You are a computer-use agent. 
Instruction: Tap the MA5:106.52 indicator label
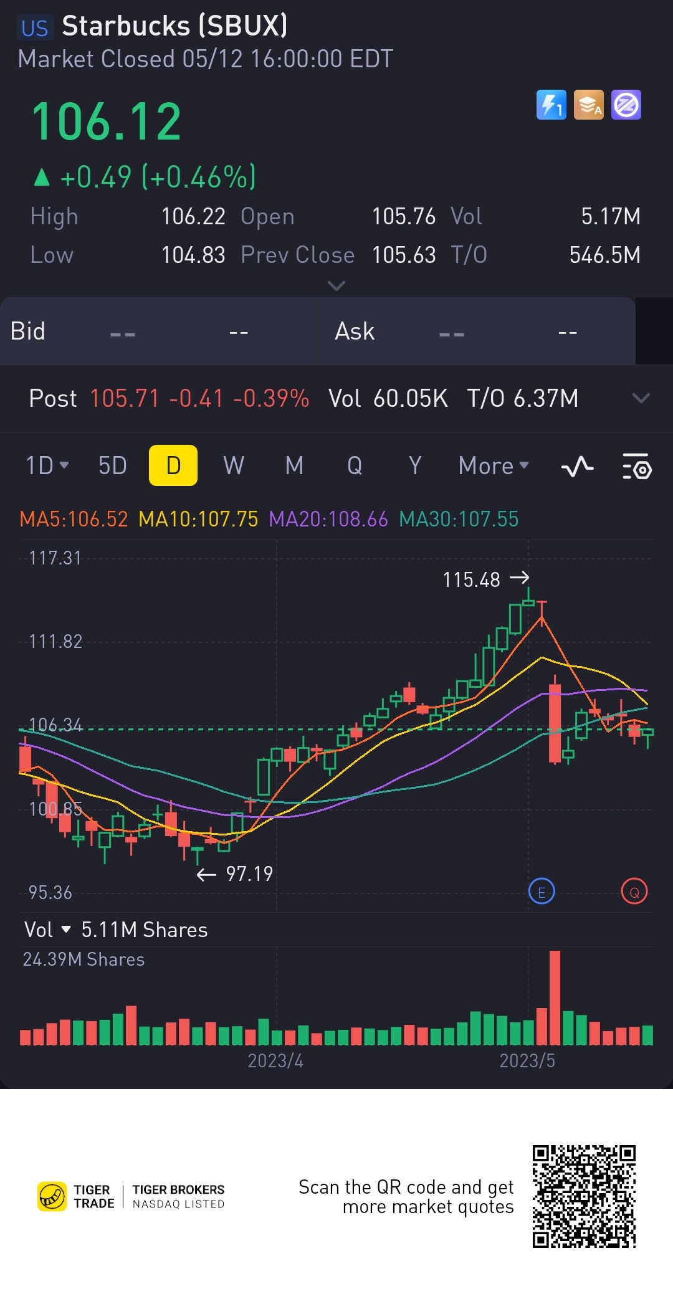point(74,519)
